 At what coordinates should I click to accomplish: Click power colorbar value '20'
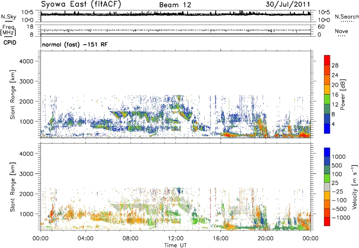[x=335, y=85]
